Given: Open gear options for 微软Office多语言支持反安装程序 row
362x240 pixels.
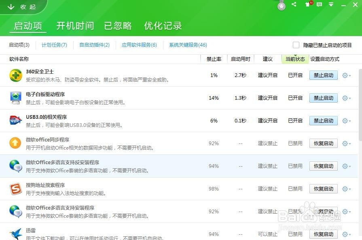Looking at the screenshot, I should [346, 166].
